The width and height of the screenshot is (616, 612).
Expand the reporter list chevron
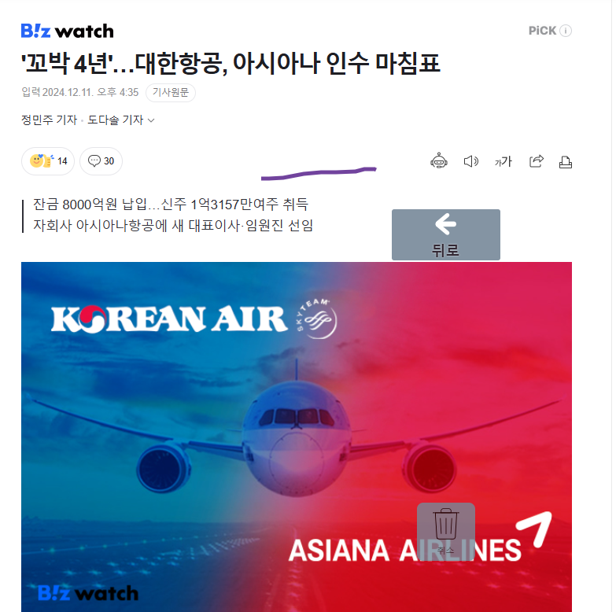click(151, 120)
